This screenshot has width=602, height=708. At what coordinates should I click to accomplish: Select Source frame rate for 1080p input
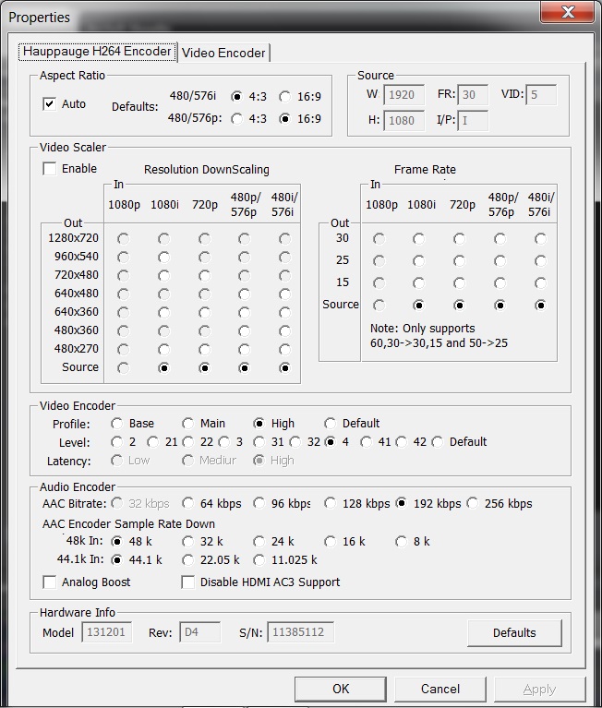tap(379, 306)
